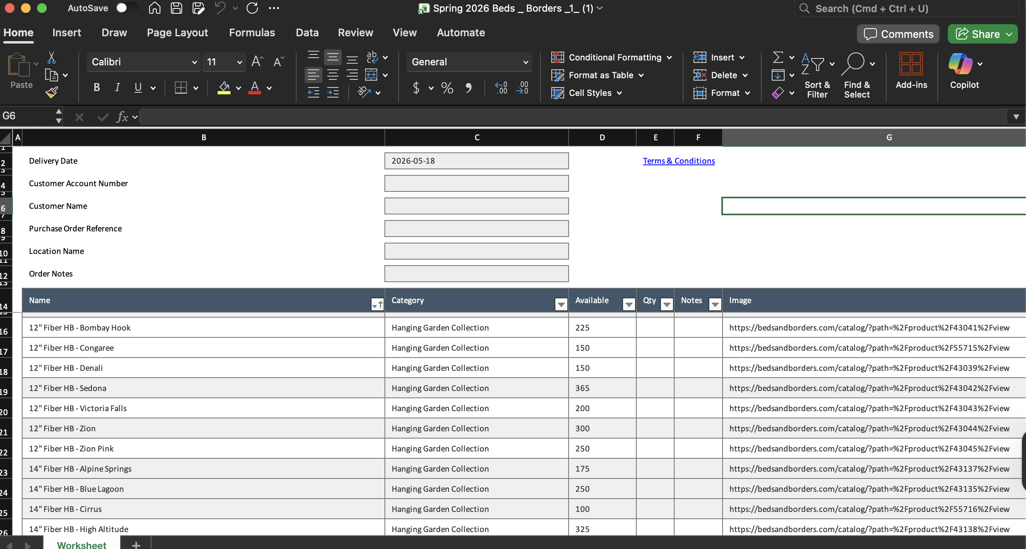Open the Terms & Conditions link
Image resolution: width=1026 pixels, height=549 pixels.
679,161
